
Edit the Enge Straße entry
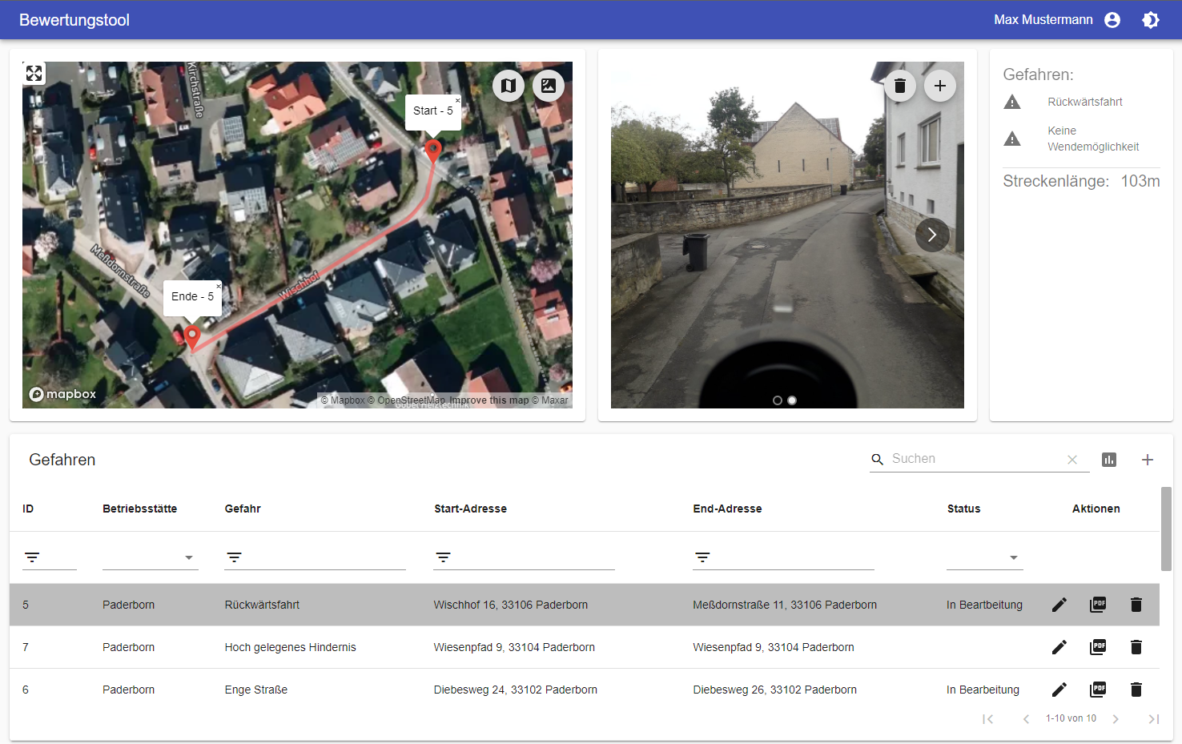[1059, 690]
